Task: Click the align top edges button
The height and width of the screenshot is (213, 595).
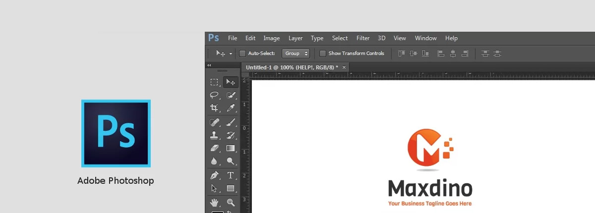Action: click(401, 53)
